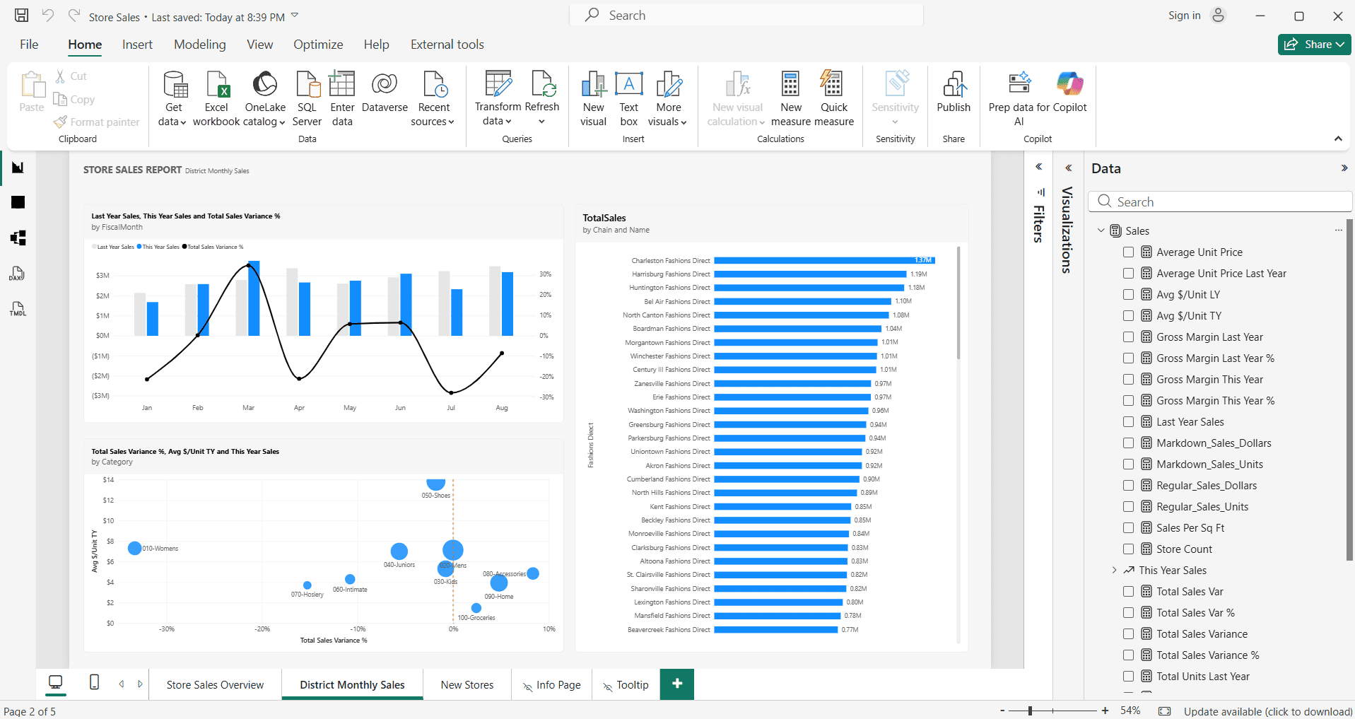Image resolution: width=1355 pixels, height=719 pixels.
Task: Tick Gross Margin Last Year checkbox
Action: click(x=1128, y=337)
